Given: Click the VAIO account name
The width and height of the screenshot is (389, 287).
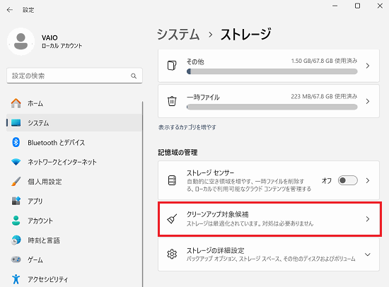Looking at the screenshot, I should pos(50,37).
